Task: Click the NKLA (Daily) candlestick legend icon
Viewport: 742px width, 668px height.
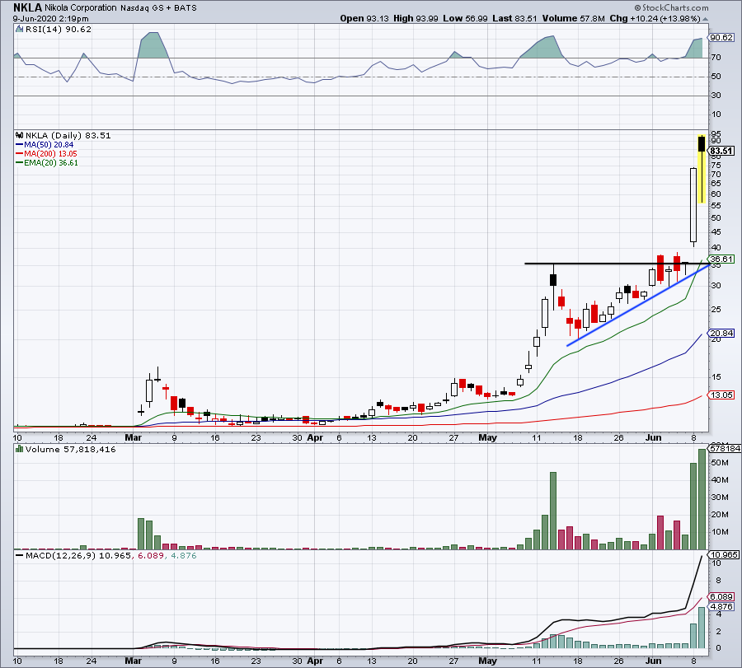Action: tap(20, 135)
